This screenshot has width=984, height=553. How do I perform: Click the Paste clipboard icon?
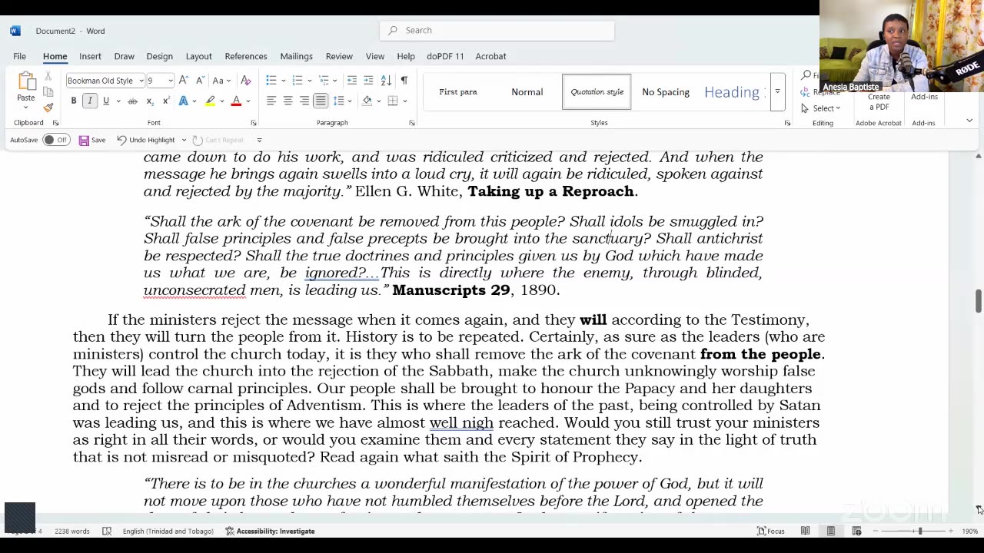26,81
